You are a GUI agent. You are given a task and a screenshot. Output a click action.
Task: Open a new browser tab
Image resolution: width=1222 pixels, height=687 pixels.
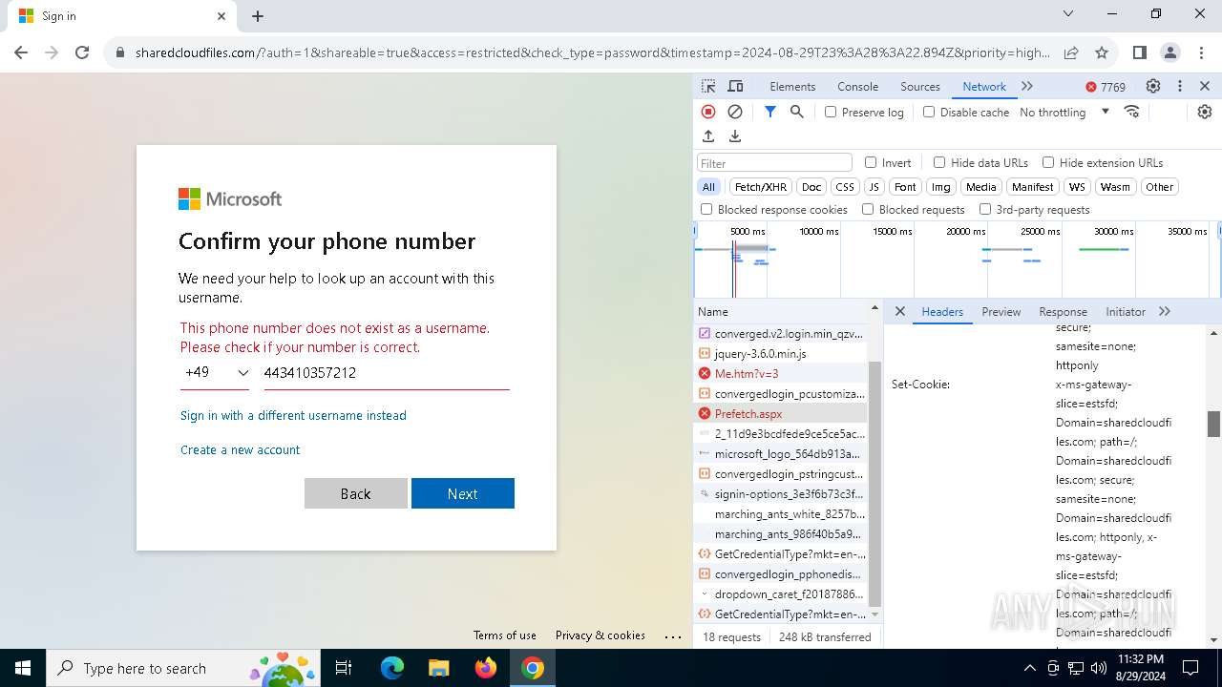coord(258,16)
